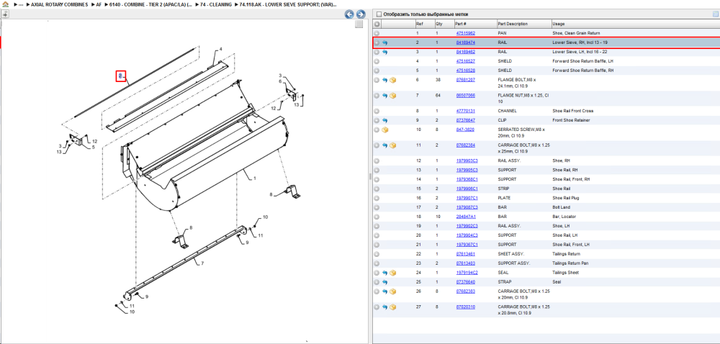Add BAR 284847A1 row using plus icon
Viewport: 720px width, 344px height.
pyautogui.click(x=377, y=217)
